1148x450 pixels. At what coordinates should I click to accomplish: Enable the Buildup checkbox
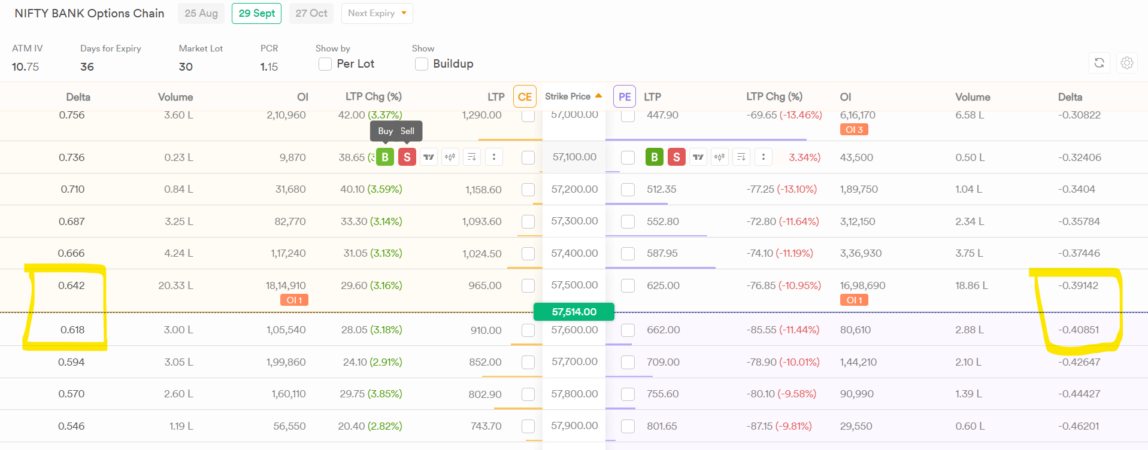click(x=422, y=64)
